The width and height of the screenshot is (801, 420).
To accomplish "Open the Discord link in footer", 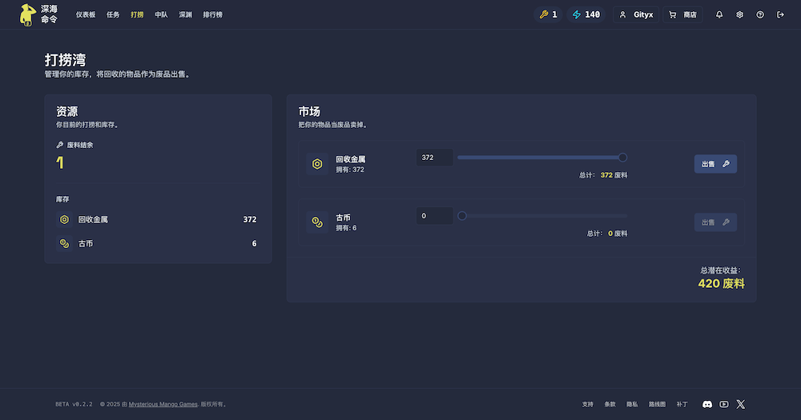I will pyautogui.click(x=707, y=404).
